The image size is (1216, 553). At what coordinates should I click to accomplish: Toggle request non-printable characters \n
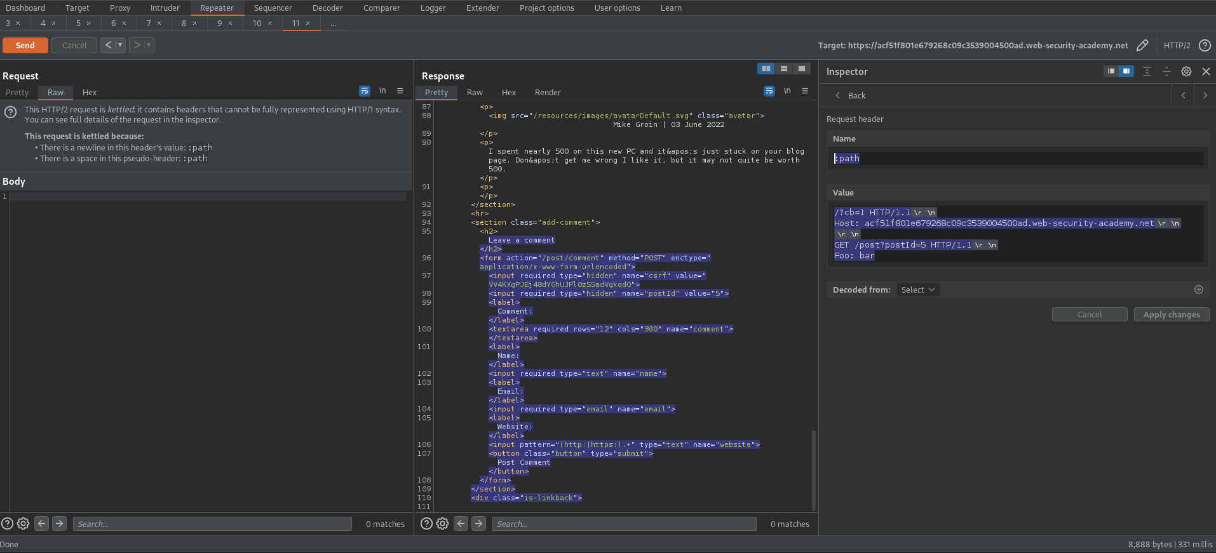[x=382, y=91]
